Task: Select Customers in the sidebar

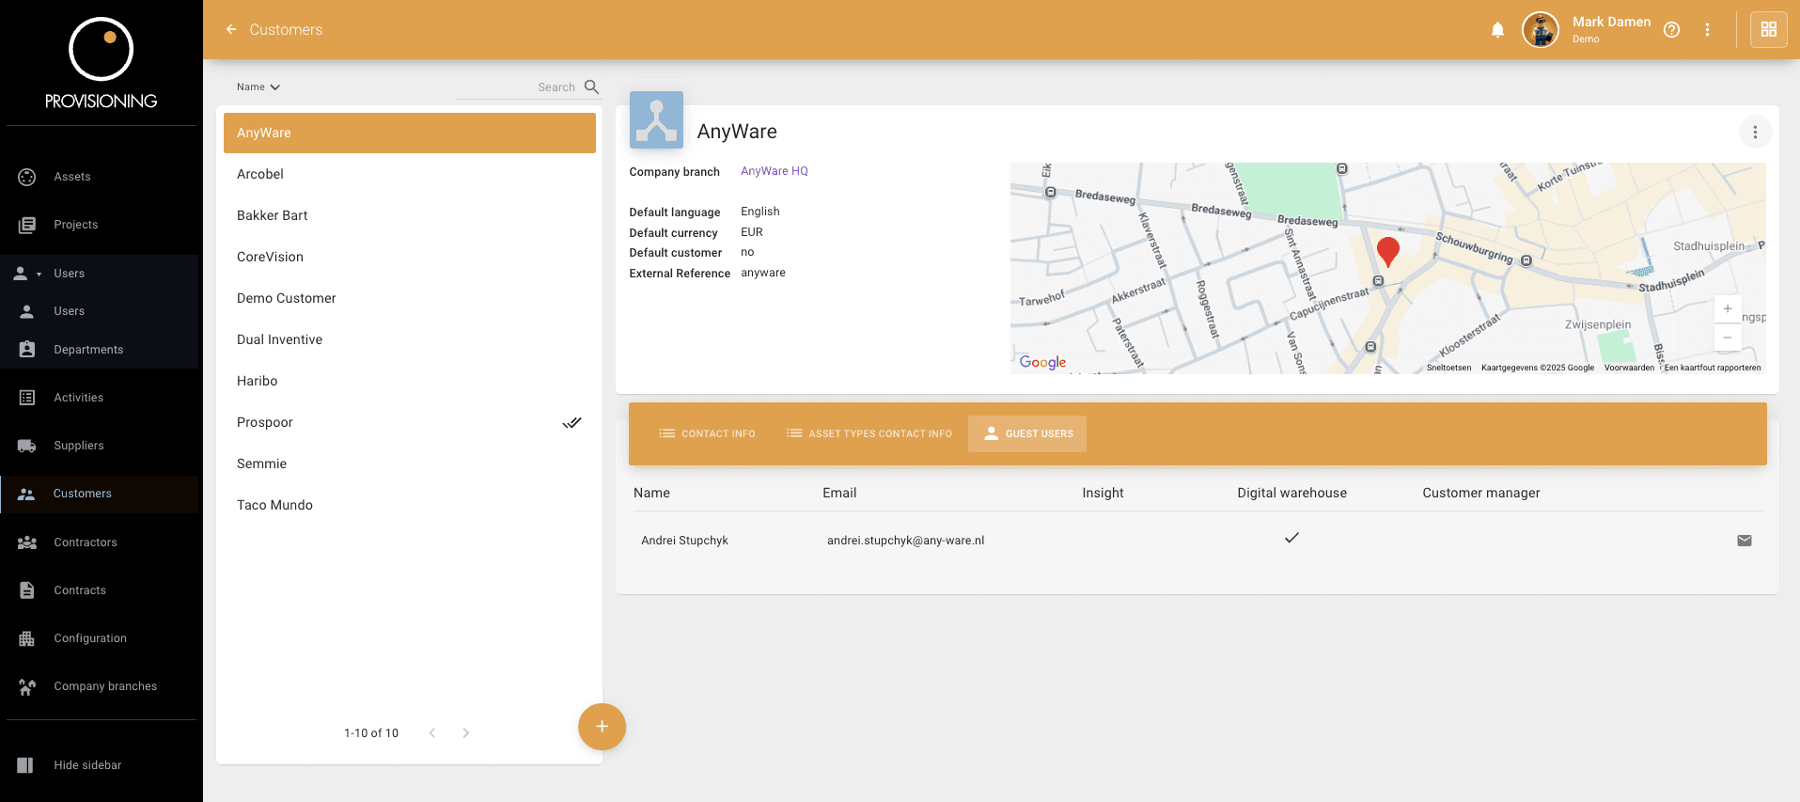Action: 102,494
